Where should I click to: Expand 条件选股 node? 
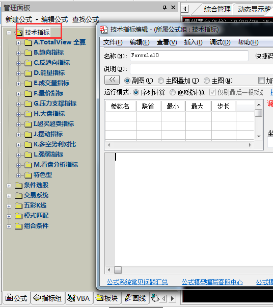[x=9, y=186]
